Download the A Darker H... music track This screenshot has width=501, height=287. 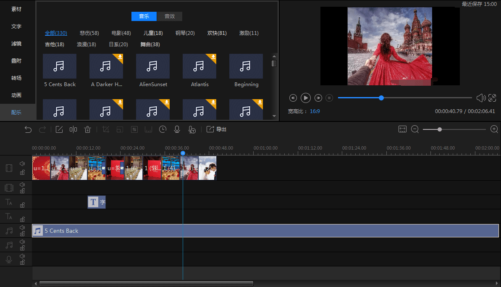pyautogui.click(x=120, y=57)
